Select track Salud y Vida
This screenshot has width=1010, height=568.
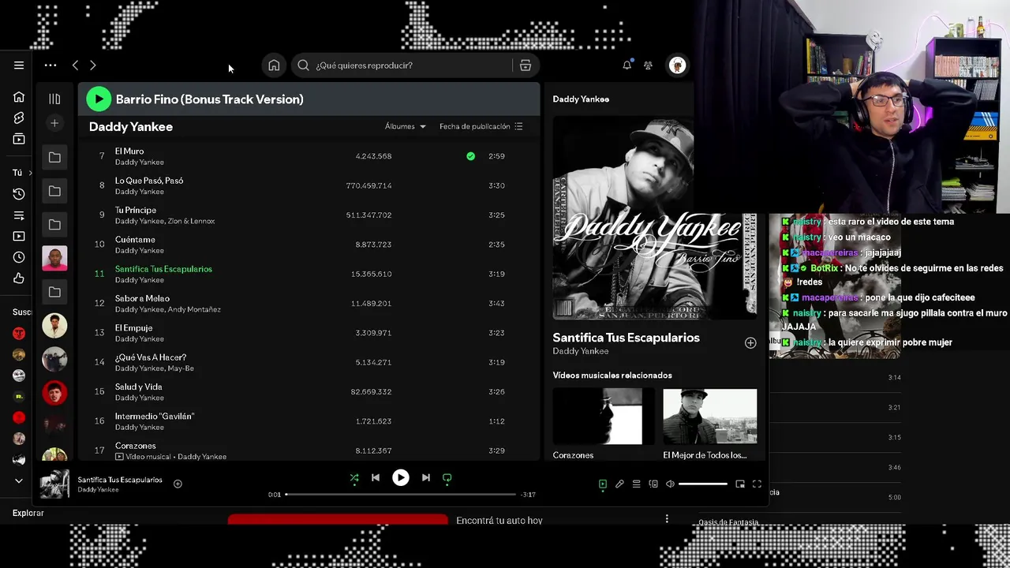coord(138,387)
